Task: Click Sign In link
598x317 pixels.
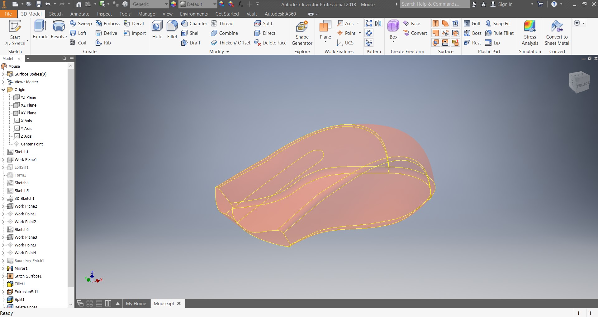Action: pos(505,4)
